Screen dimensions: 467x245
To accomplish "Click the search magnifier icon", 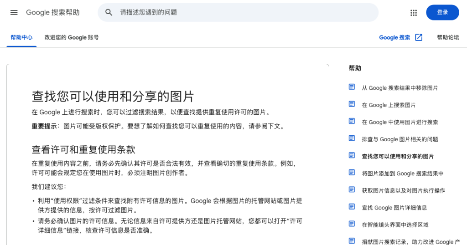I will coord(109,12).
